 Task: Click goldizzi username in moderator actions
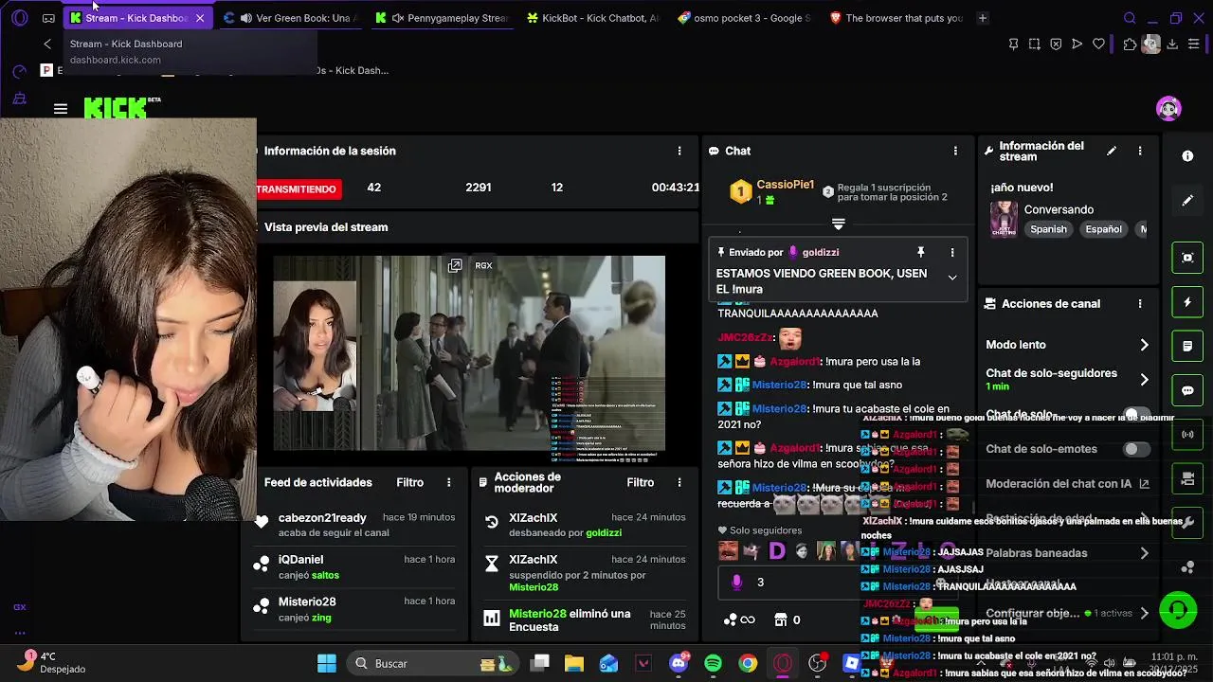(604, 533)
